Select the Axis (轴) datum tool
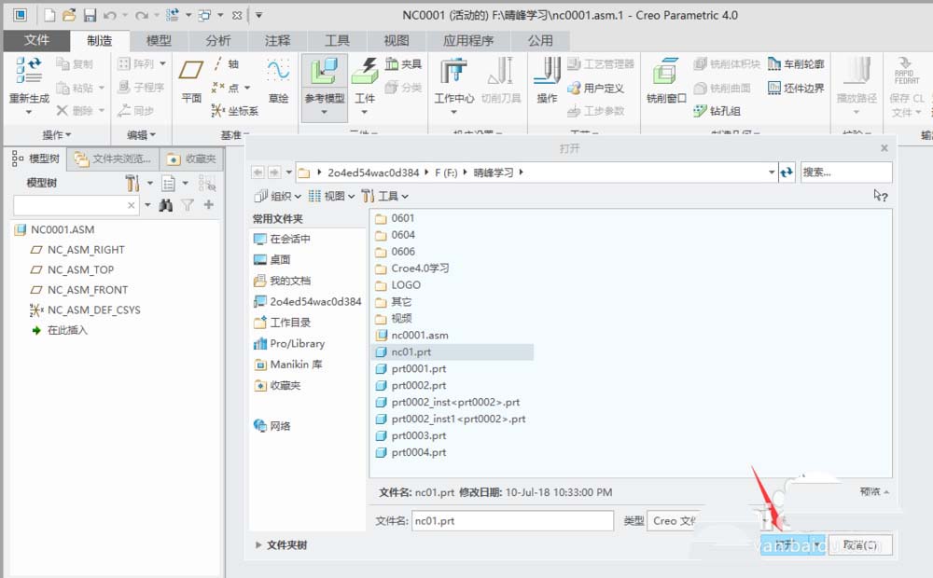 [x=226, y=63]
